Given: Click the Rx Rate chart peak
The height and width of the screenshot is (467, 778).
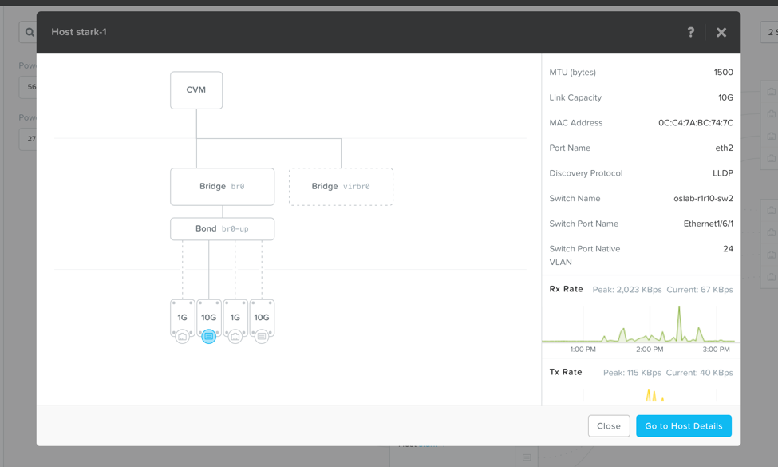Looking at the screenshot, I should (679, 309).
